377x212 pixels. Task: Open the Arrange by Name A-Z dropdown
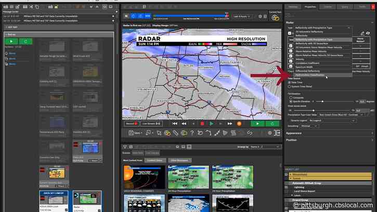(265, 147)
